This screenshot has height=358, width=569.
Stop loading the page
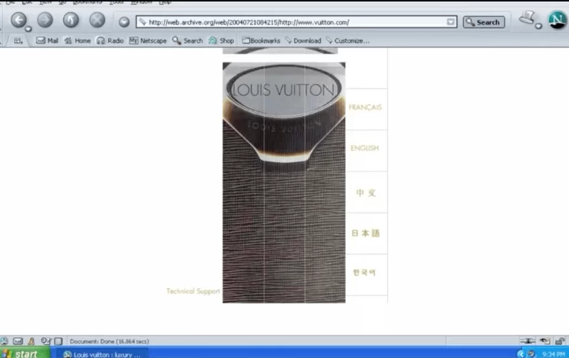(97, 20)
